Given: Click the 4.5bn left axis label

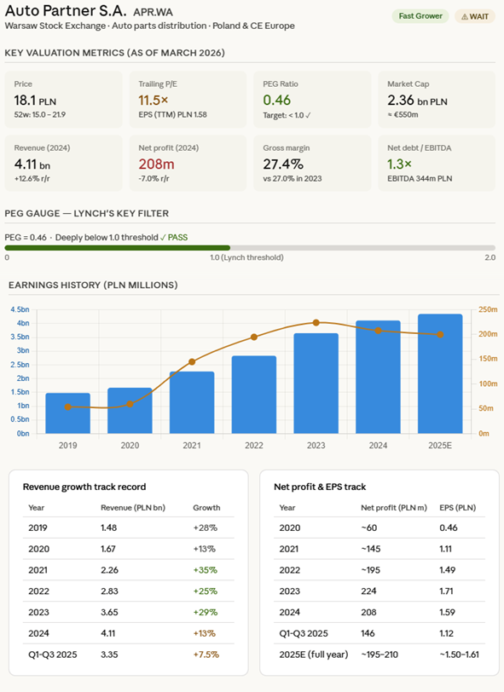Looking at the screenshot, I should (x=20, y=309).
